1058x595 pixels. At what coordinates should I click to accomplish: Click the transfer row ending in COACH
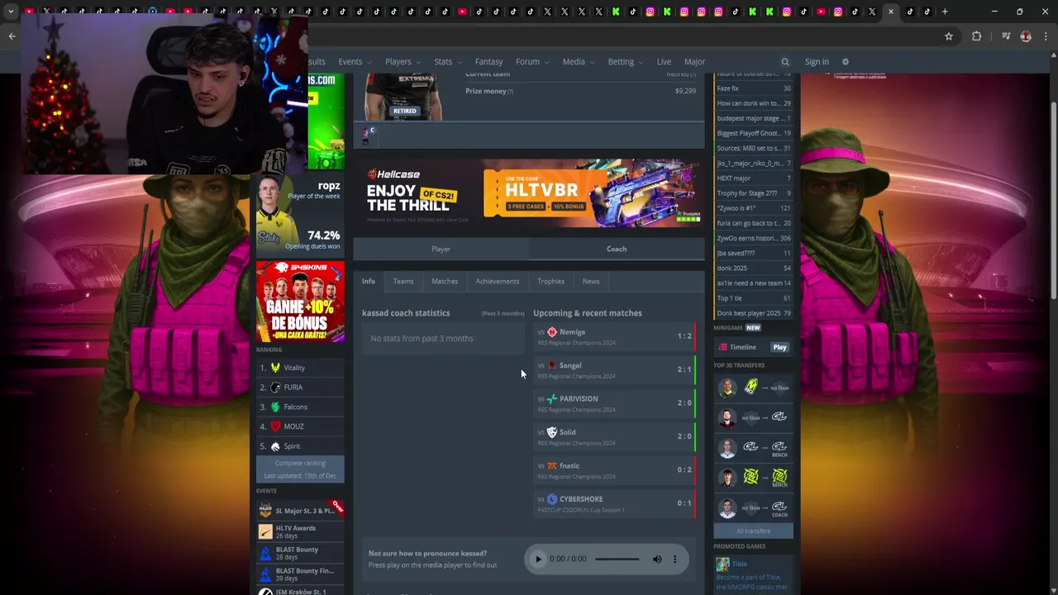click(753, 507)
